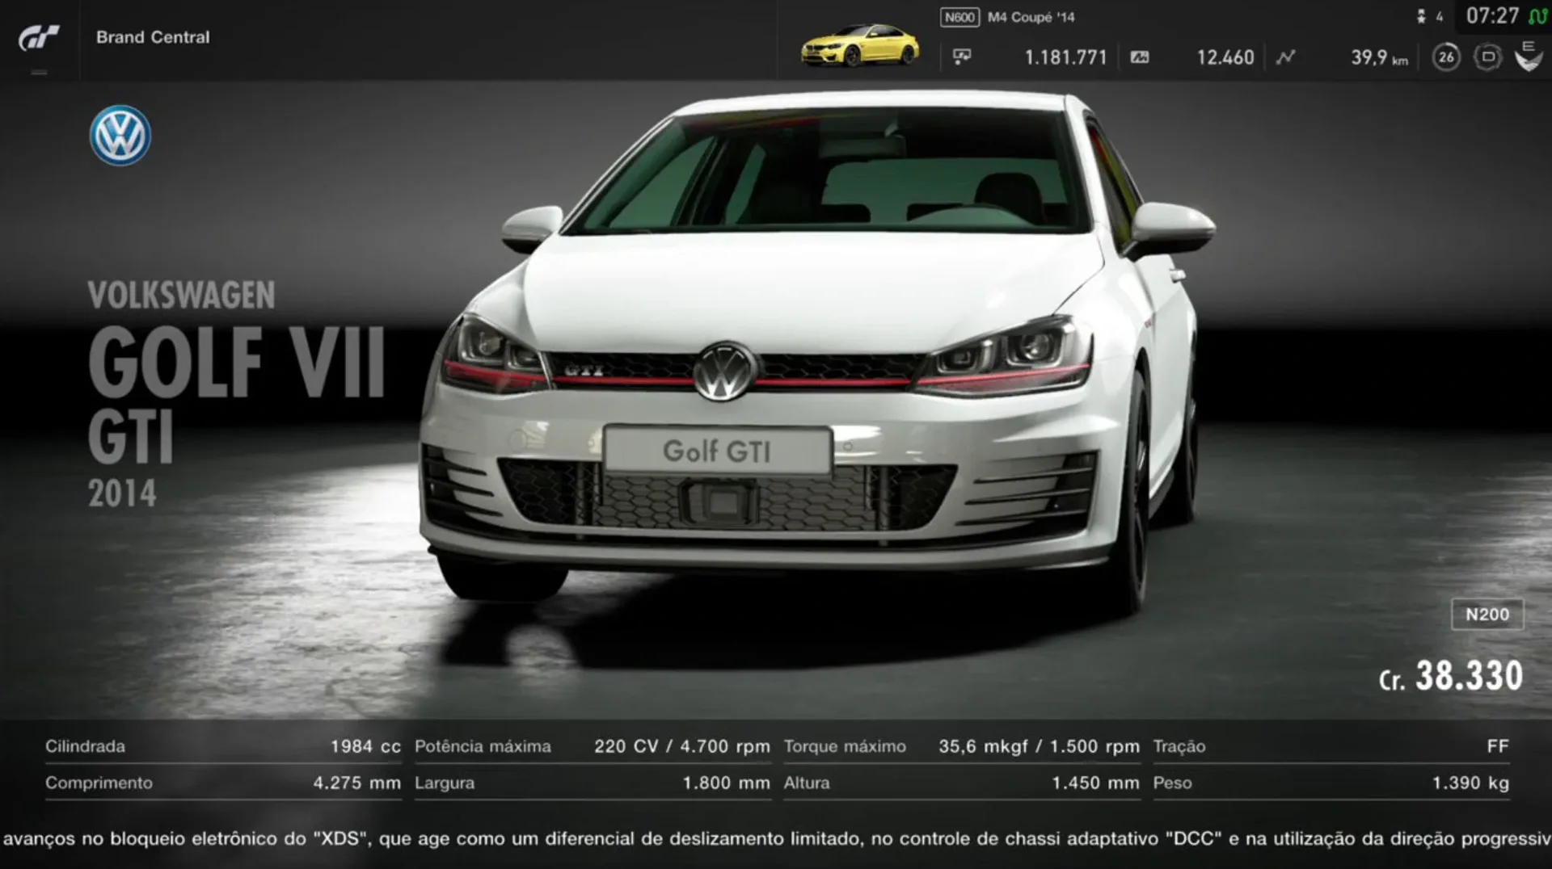Open the driver level 26 badge

[1446, 57]
